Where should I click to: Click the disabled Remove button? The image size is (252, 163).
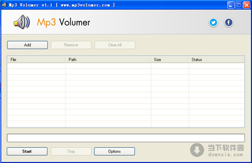71,45
